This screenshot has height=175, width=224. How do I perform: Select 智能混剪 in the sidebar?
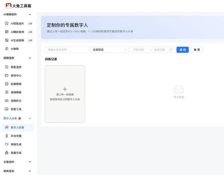pyautogui.click(x=18, y=67)
